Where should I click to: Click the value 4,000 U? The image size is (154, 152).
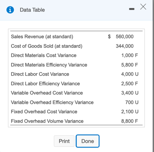pos(130,74)
